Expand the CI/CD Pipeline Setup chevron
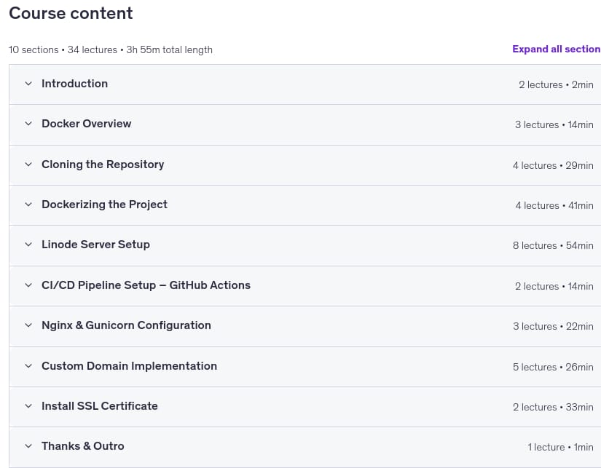Image resolution: width=601 pixels, height=468 pixels. point(28,285)
